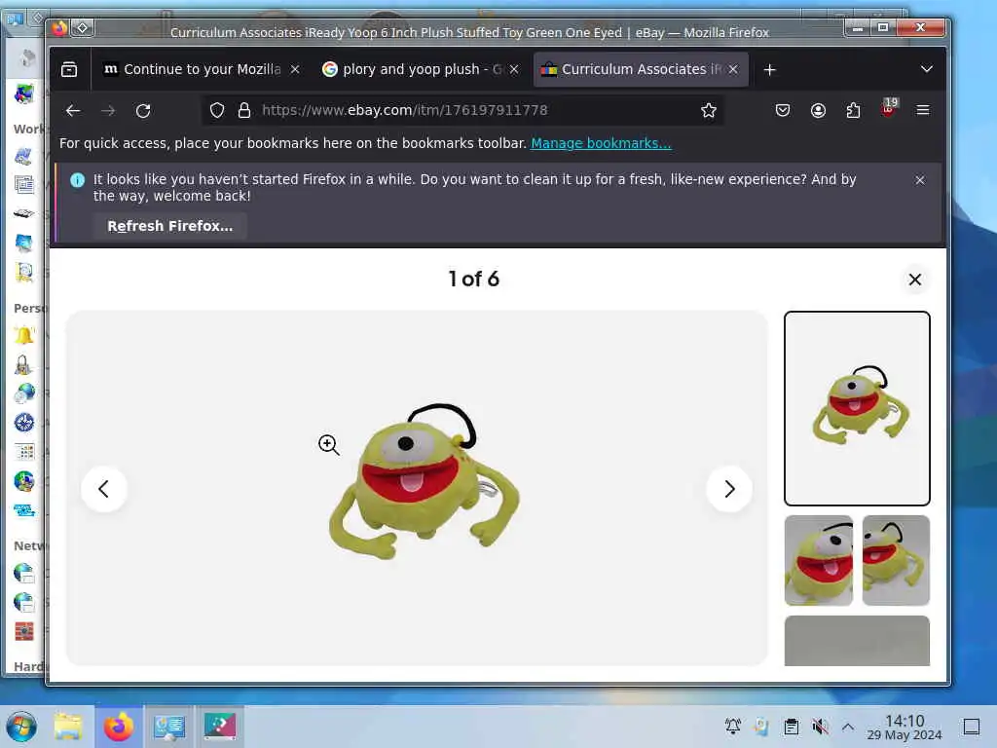The height and width of the screenshot is (748, 997).
Task: Click muted volume tray icon
Action: click(820, 727)
